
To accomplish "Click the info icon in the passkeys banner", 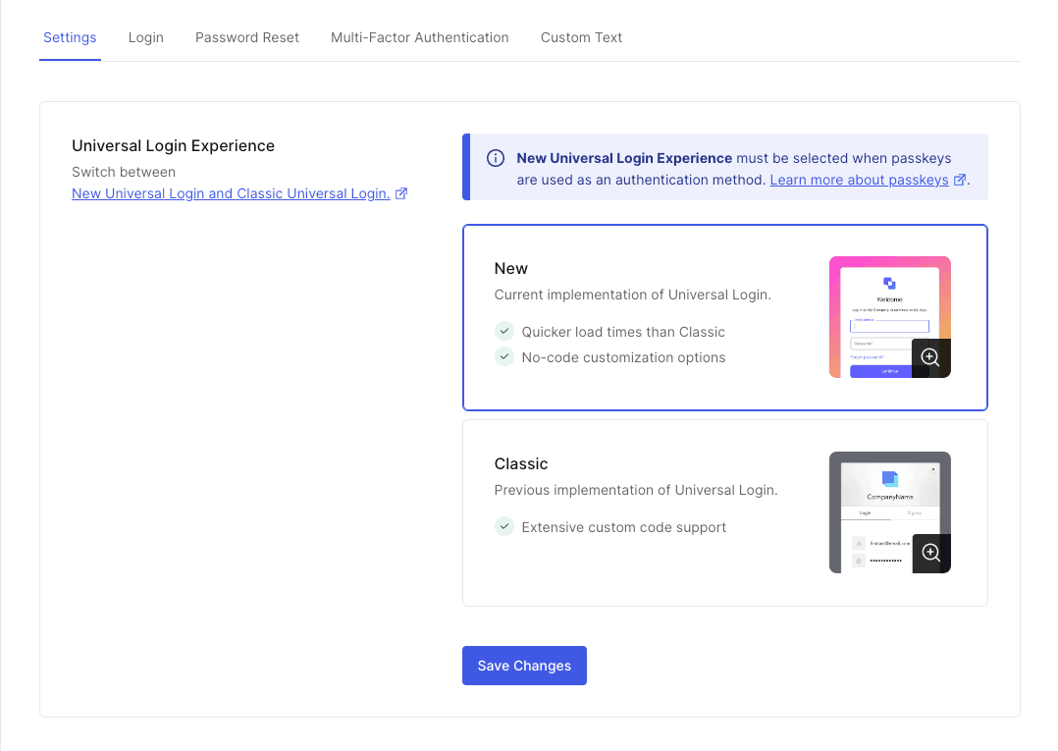I will pos(496,158).
